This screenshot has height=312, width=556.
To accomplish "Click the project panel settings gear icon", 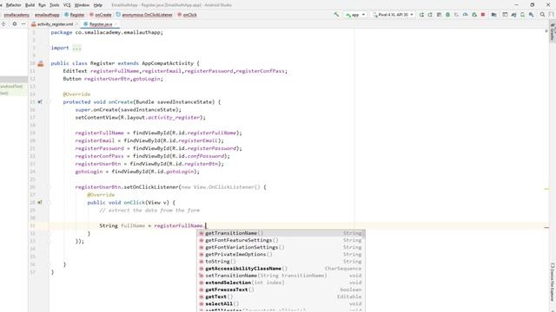I will (x=15, y=24).
